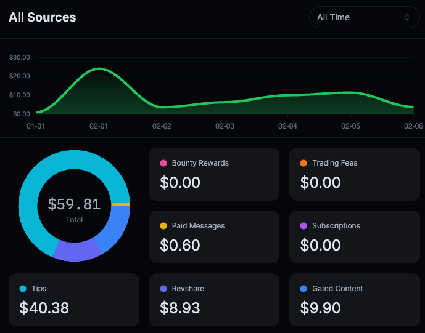Click the yellow Paid Messages color dot
425x333 pixels.
tap(163, 226)
